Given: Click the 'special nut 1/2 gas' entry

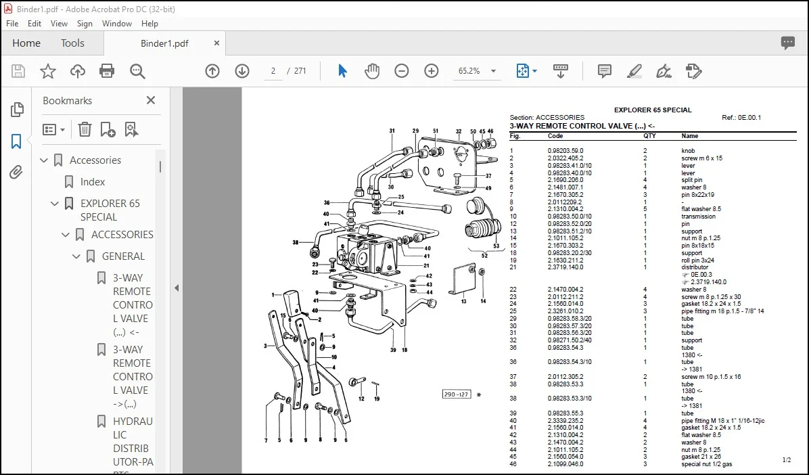Looking at the screenshot, I should [x=706, y=464].
